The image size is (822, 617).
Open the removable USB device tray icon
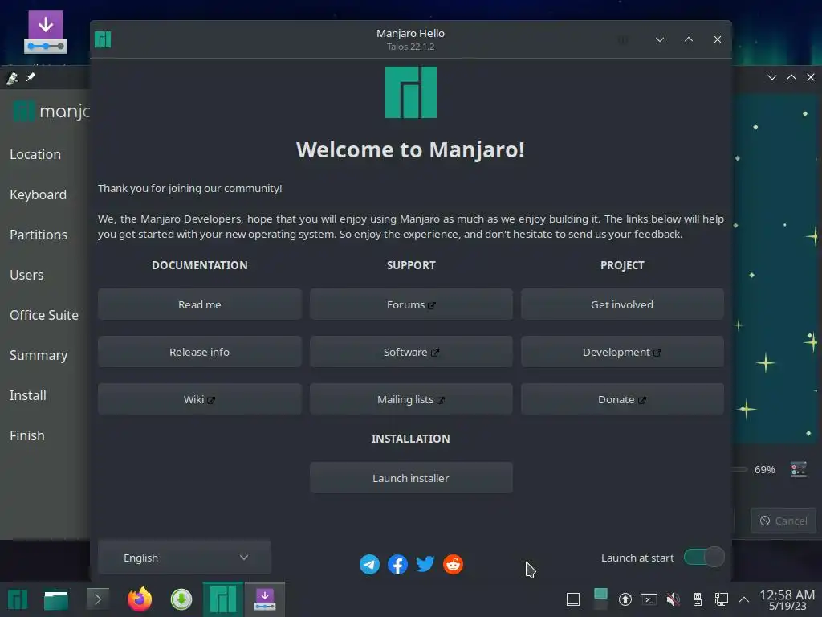coord(698,599)
